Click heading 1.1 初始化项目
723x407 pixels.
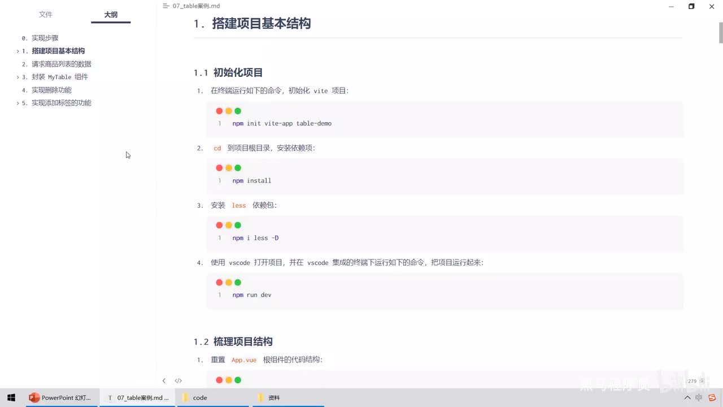[x=228, y=72]
